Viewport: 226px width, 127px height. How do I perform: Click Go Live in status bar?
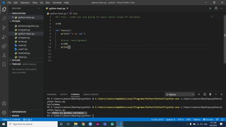click(x=208, y=120)
